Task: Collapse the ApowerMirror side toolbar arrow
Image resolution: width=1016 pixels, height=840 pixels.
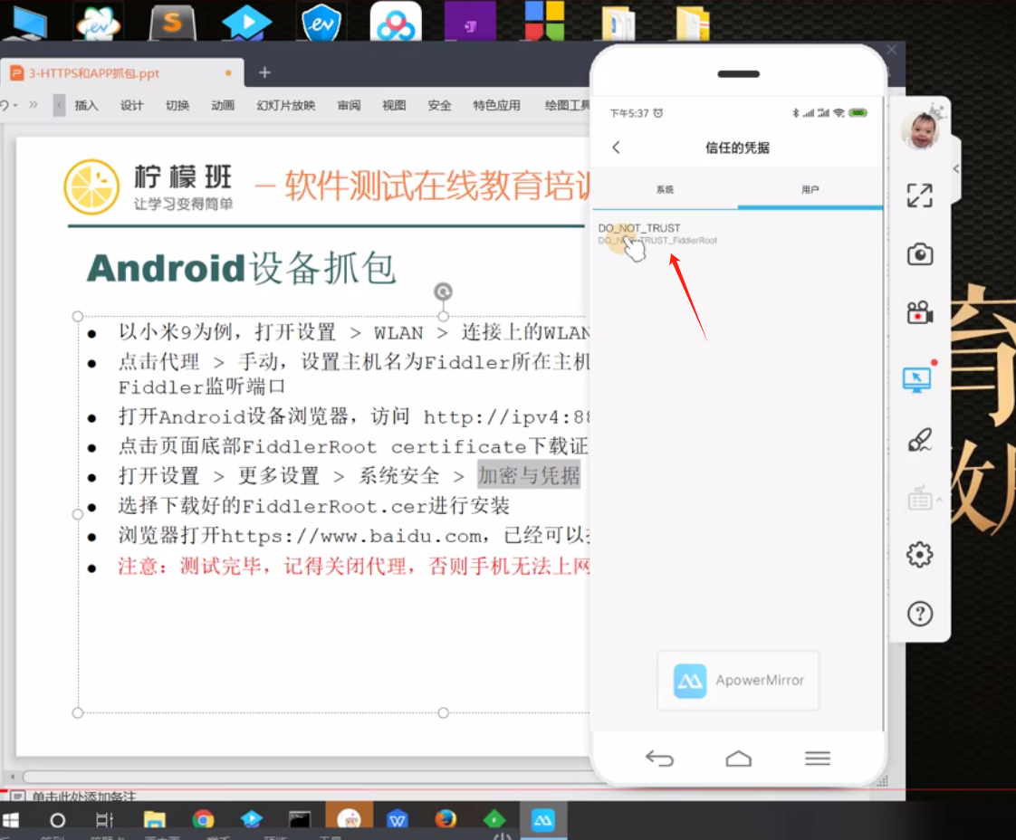Action: click(956, 168)
